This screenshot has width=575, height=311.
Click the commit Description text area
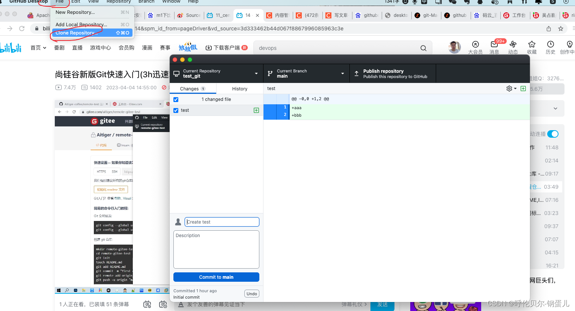216,249
